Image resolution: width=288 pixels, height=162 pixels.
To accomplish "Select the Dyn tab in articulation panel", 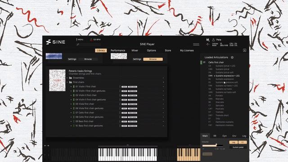I will pos(225,136).
